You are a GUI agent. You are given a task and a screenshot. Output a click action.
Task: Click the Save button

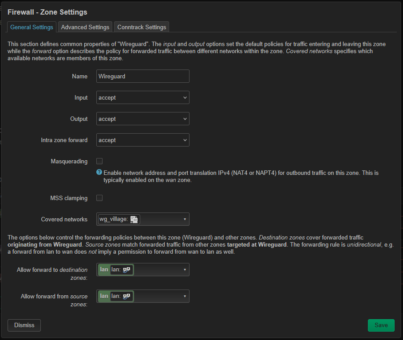[x=381, y=325]
